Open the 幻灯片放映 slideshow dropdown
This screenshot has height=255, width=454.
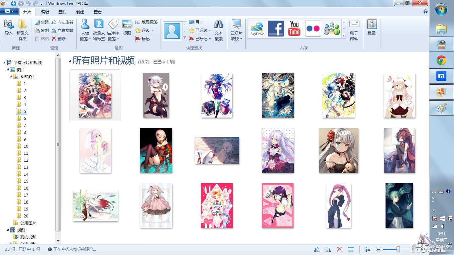coord(236,30)
